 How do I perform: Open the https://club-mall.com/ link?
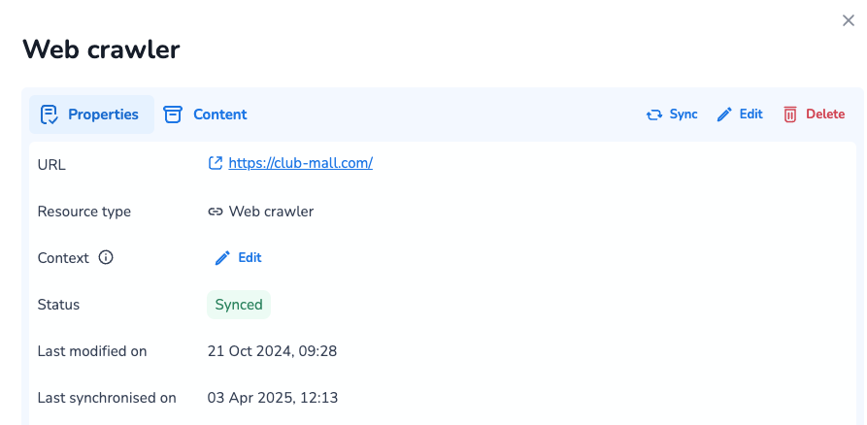click(300, 163)
